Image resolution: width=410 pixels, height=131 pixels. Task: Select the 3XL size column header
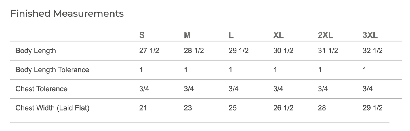[370, 35]
